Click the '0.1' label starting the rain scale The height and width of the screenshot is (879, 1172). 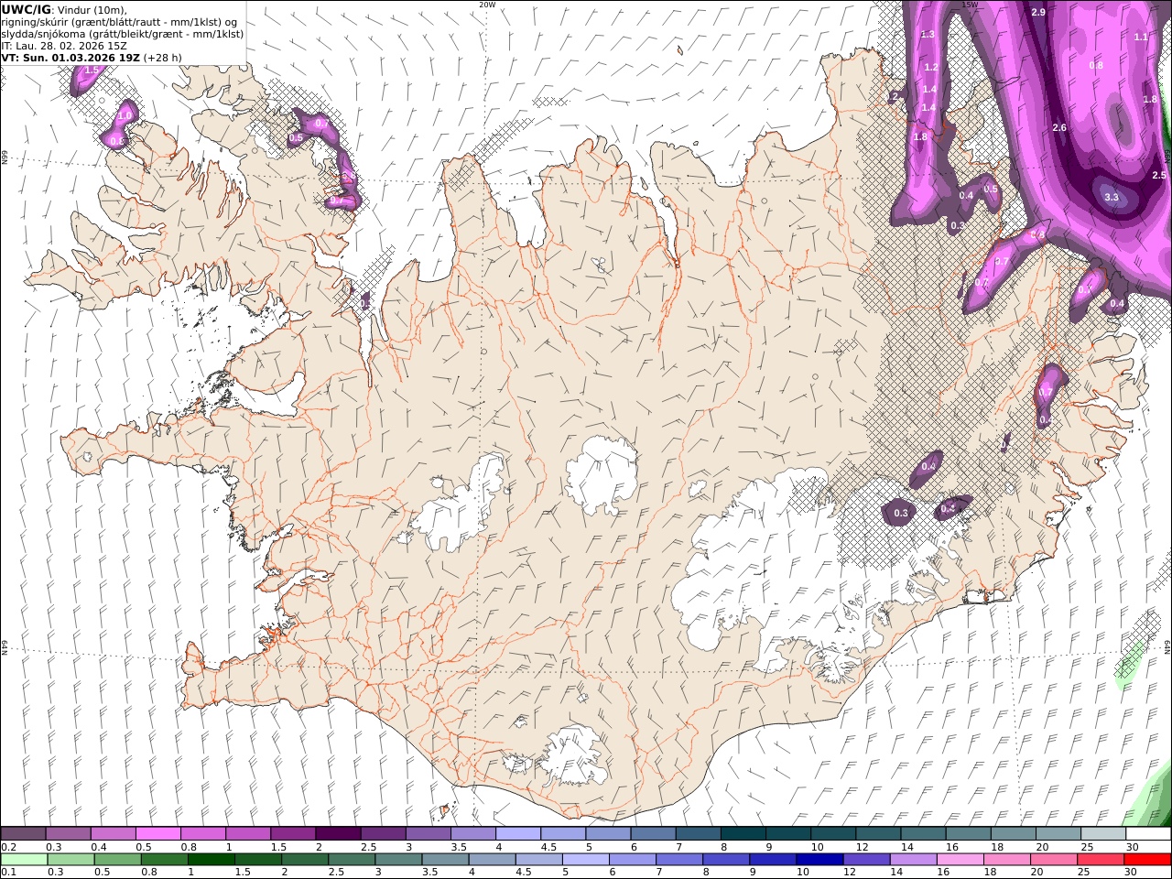(7, 873)
